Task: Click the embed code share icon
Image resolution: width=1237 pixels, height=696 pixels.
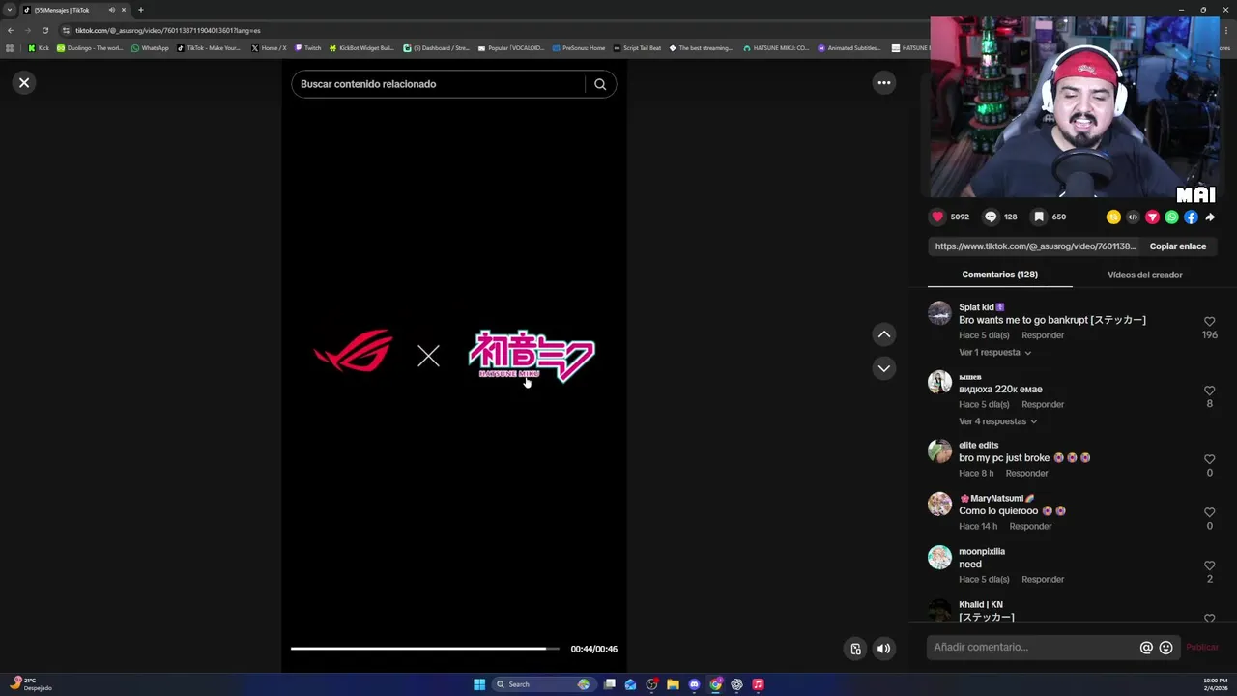Action: tap(1133, 217)
